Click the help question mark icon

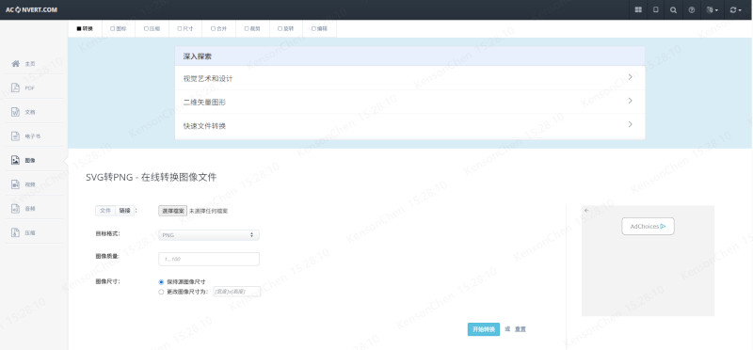691,9
